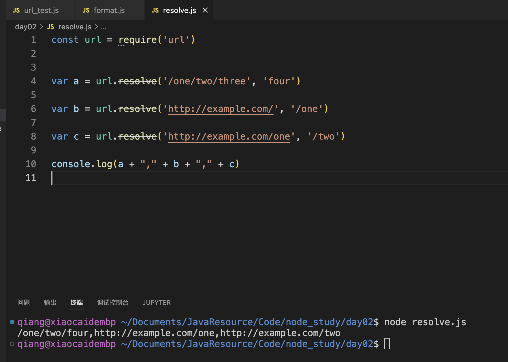
Task: Select the resolve.js editor tab
Action: click(179, 10)
